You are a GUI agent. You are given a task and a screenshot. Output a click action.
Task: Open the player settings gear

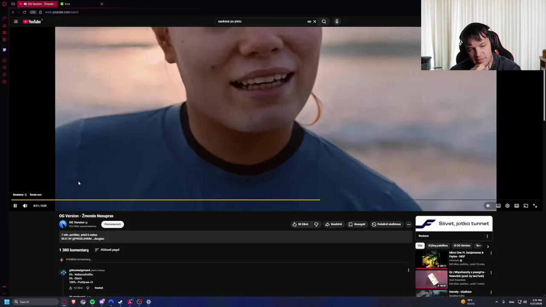(507, 206)
